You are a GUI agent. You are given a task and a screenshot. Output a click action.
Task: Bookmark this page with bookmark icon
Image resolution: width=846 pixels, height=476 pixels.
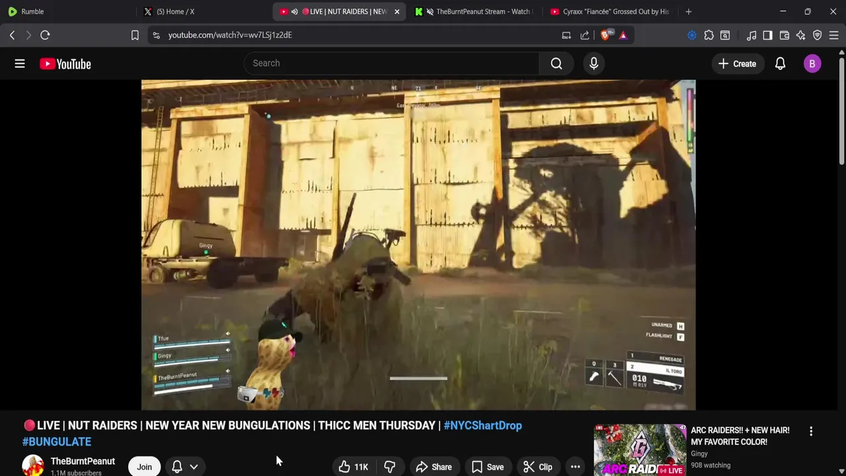click(x=135, y=35)
